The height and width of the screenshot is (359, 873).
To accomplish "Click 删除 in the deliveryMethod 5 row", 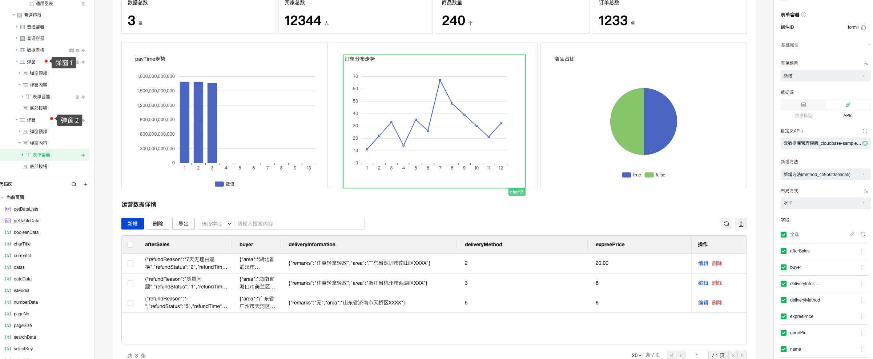I will [717, 303].
